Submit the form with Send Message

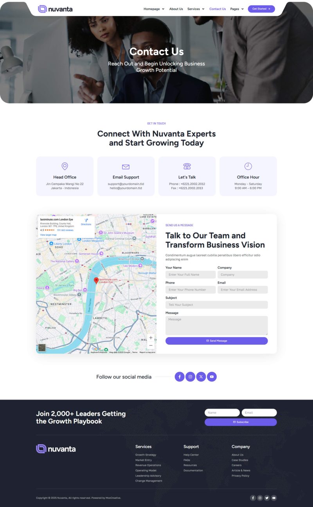click(x=216, y=341)
